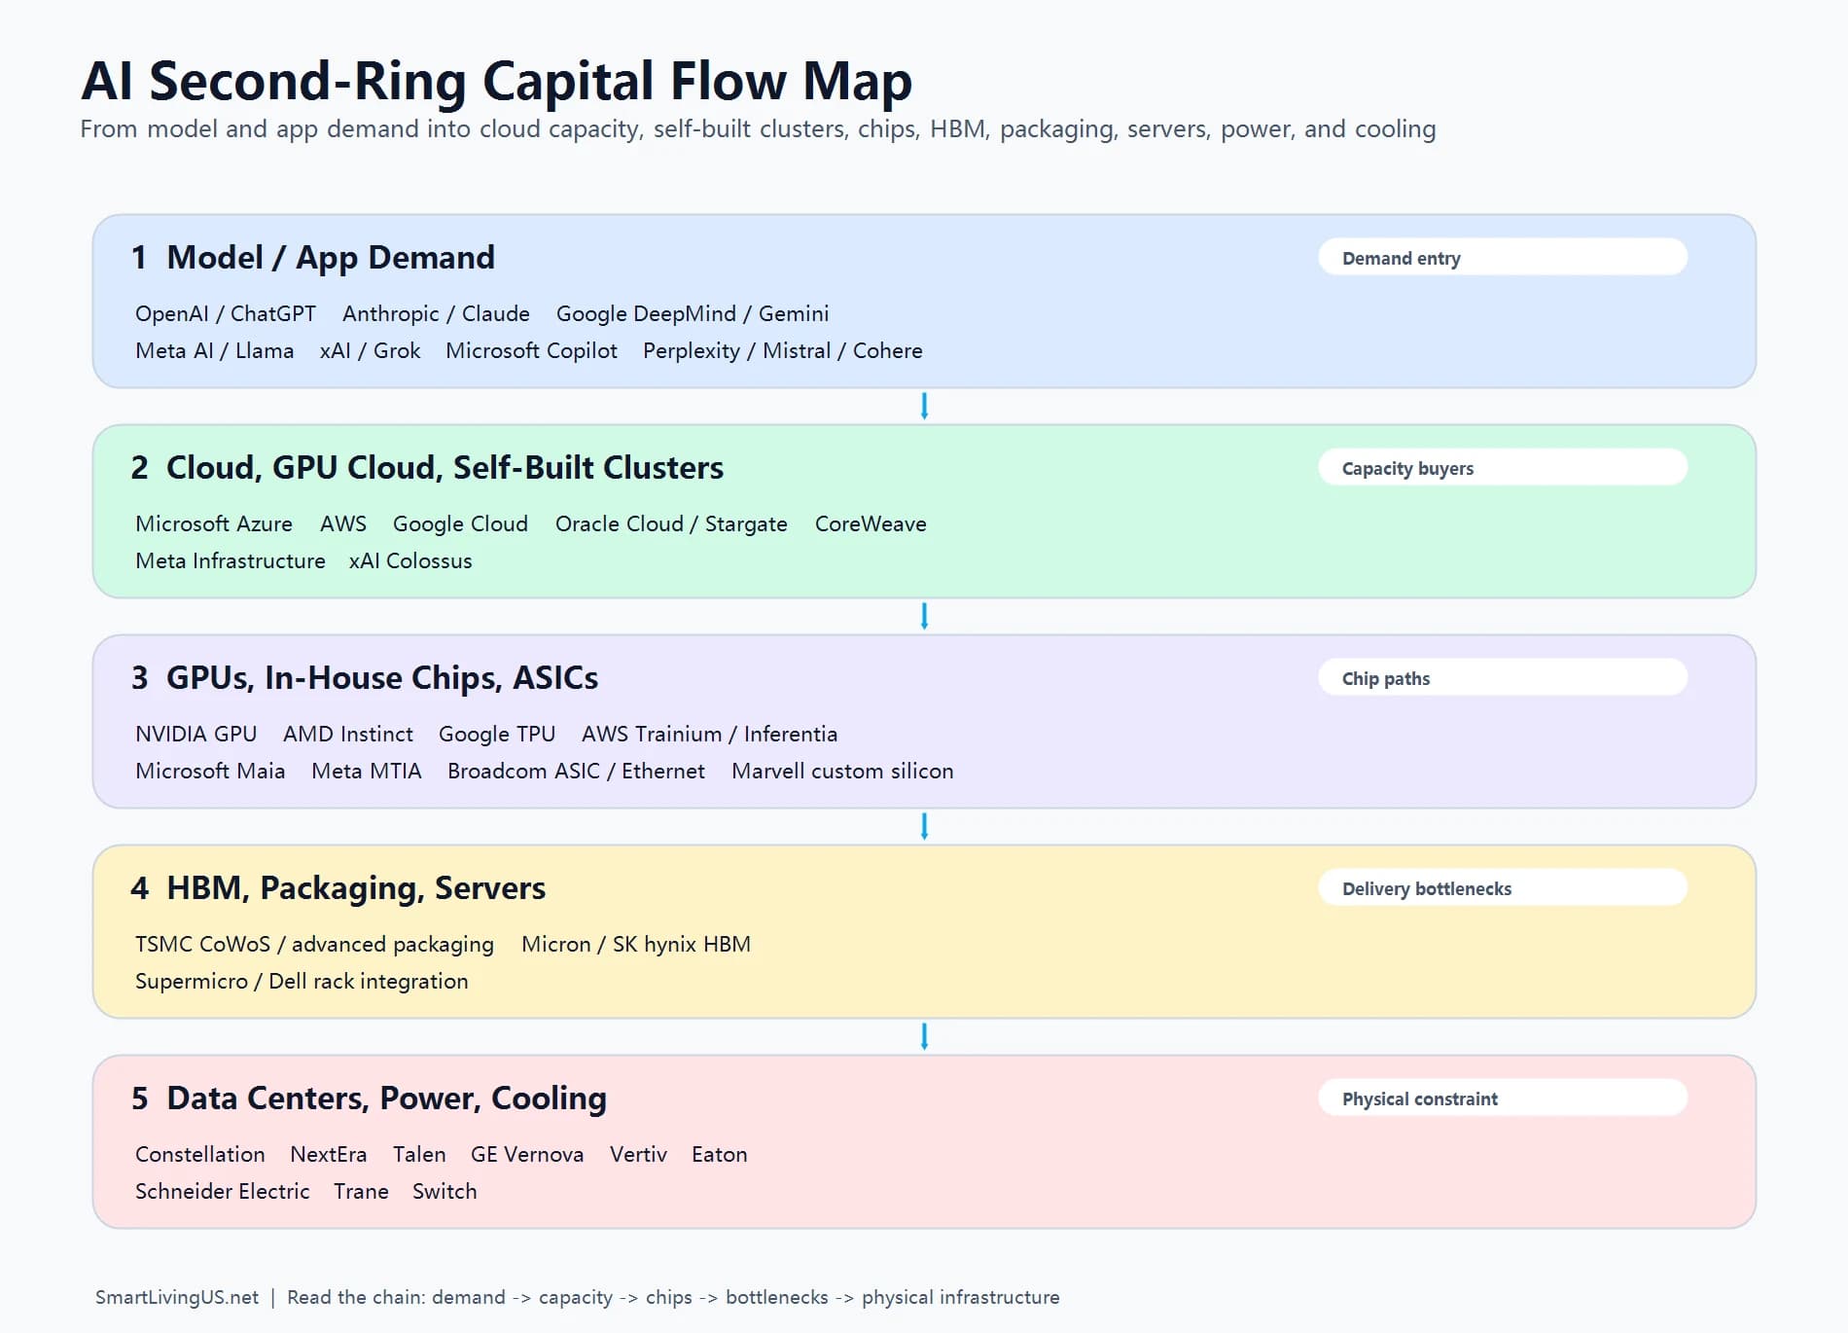This screenshot has height=1333, width=1848.
Task: Click the 'AWS' cloud entry
Action: pyautogui.click(x=343, y=523)
